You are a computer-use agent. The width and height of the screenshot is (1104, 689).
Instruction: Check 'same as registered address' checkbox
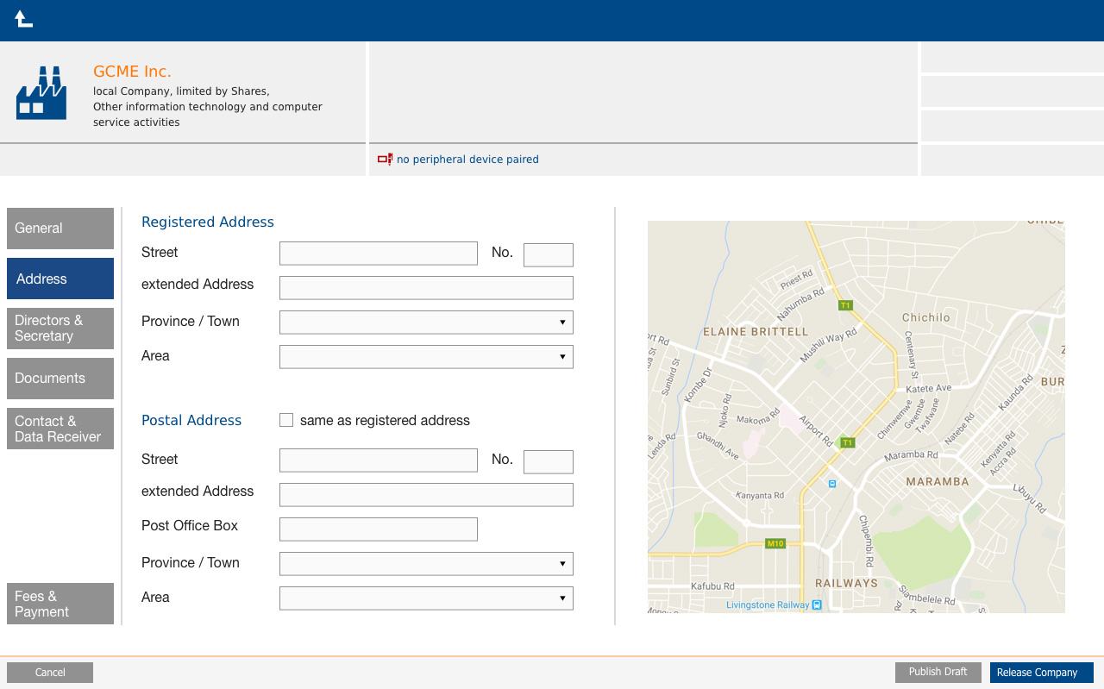[x=286, y=420]
